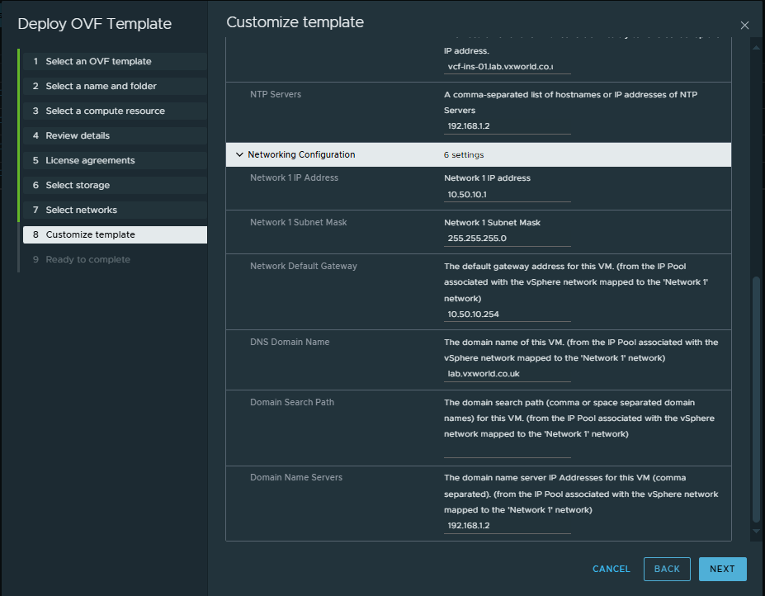Go back to step 7 Select networks
This screenshot has width=765, height=596.
click(81, 210)
